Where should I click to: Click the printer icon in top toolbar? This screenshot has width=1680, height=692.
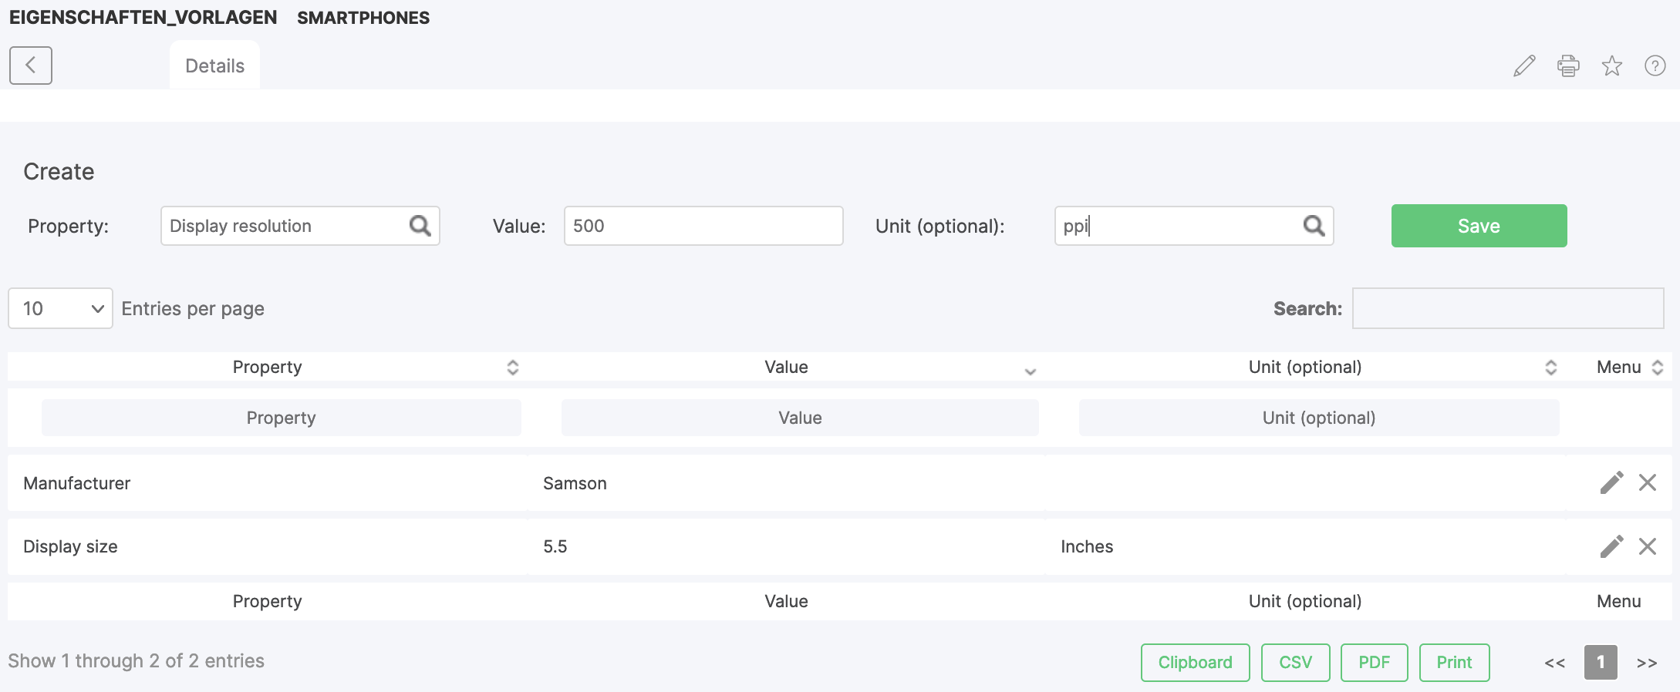(x=1568, y=66)
